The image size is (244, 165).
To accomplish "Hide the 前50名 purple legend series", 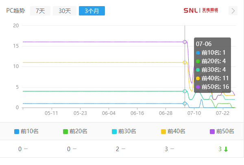I will (x=222, y=131).
